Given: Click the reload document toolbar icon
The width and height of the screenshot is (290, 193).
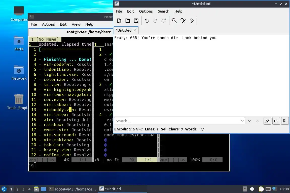Looking at the screenshot, I should (164, 21).
